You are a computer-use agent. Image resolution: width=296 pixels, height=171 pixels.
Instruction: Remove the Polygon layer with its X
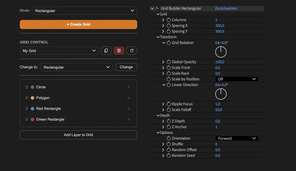coord(129,98)
